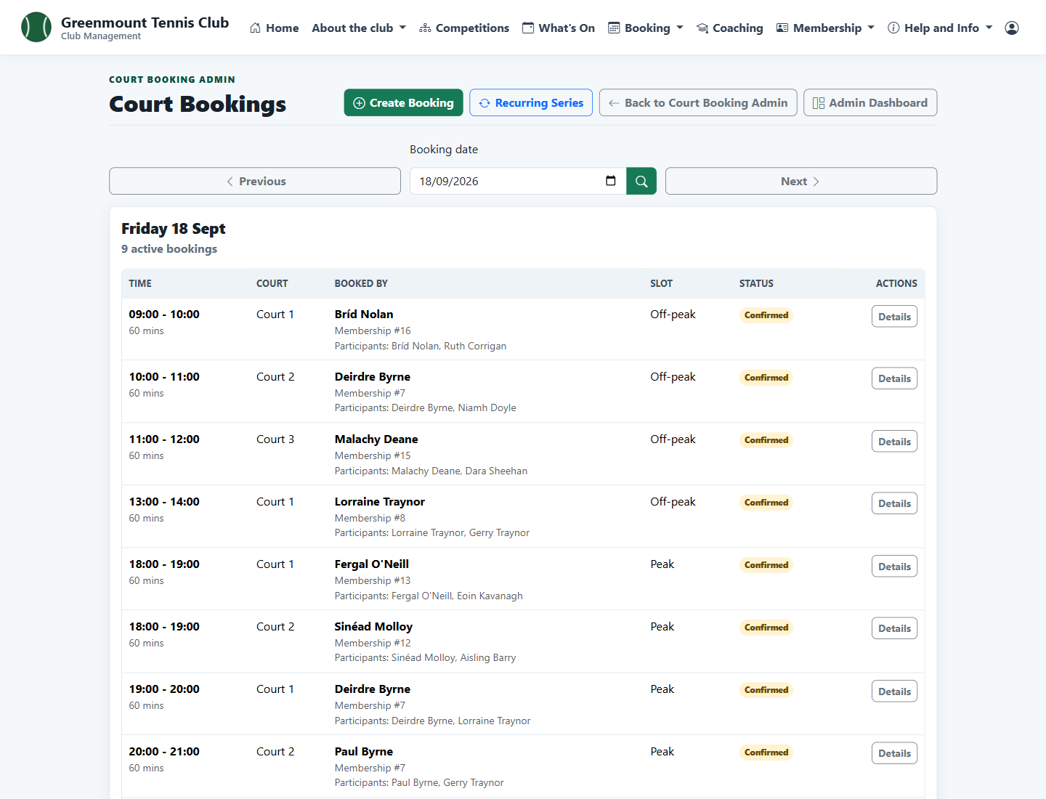Click the What's On calendar icon
This screenshot has width=1046, height=799.
(x=528, y=28)
